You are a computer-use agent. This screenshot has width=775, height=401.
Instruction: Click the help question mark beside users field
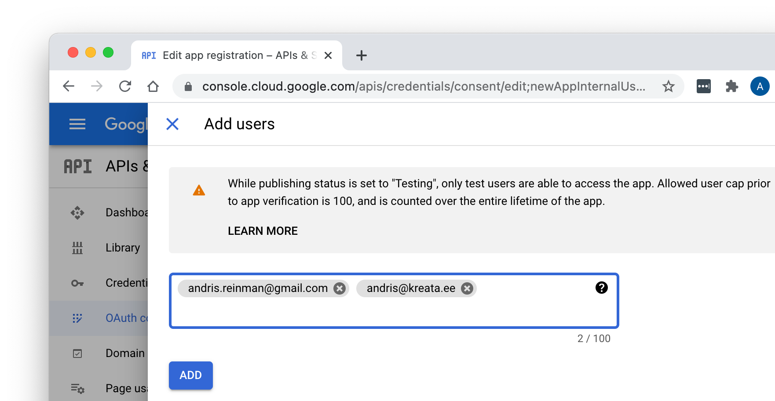coord(602,288)
